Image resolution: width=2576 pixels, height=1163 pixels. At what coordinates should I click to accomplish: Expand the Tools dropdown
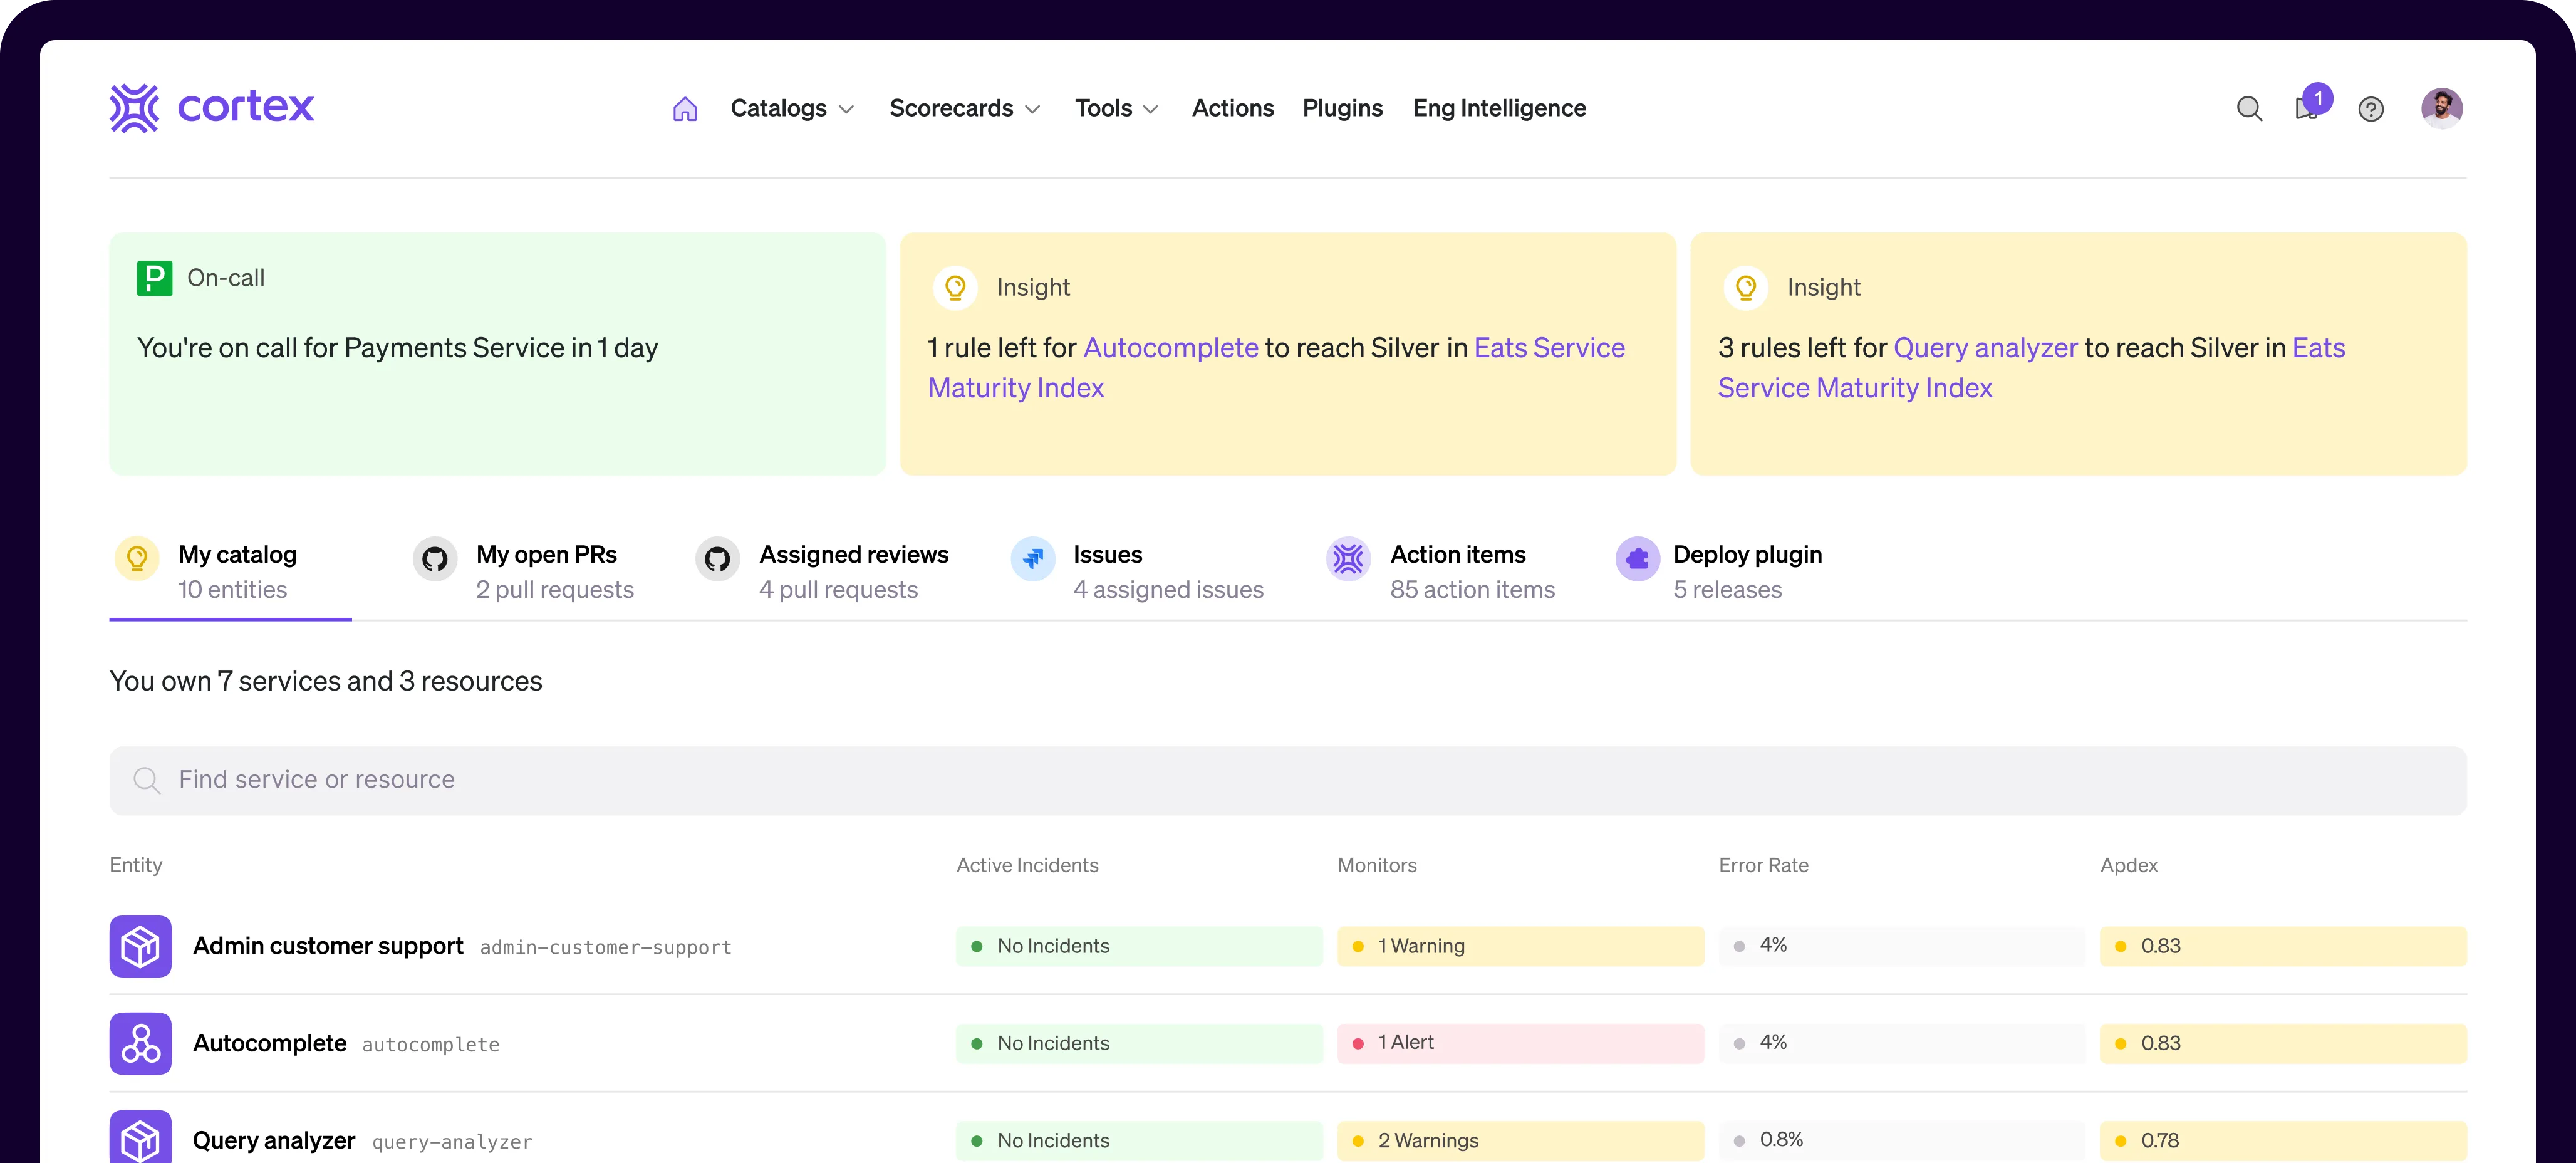(1115, 108)
